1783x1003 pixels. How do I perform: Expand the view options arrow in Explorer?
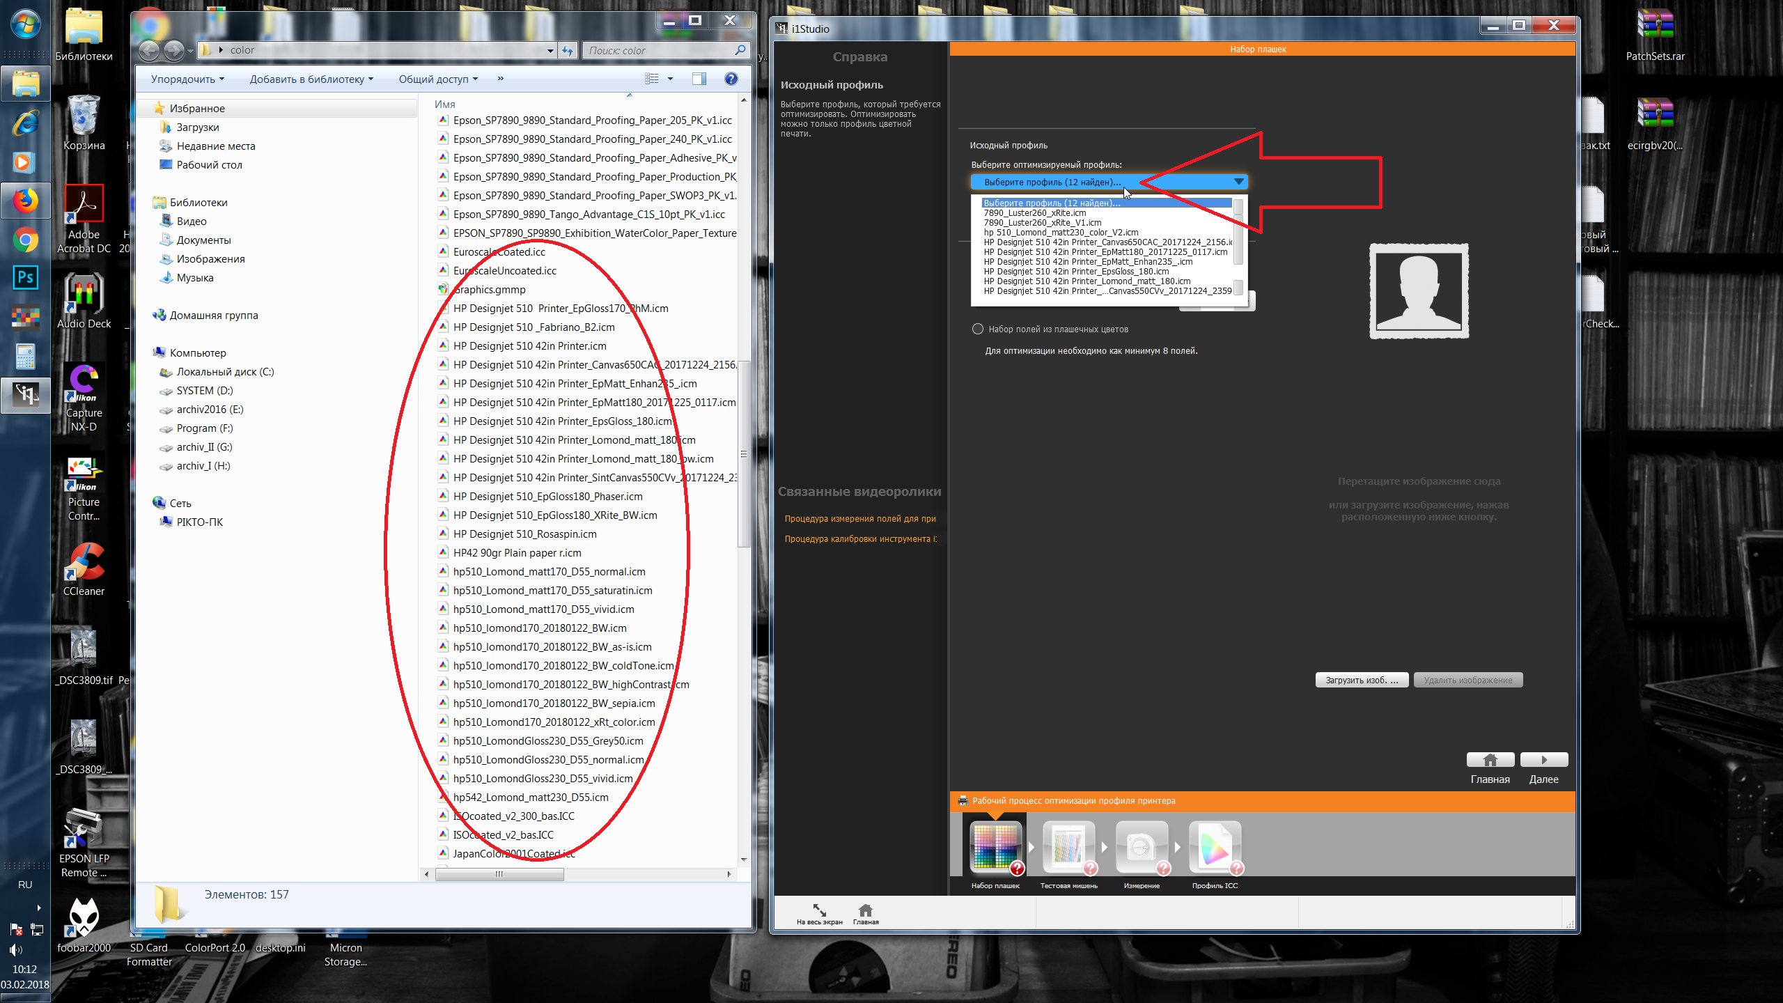click(x=671, y=79)
